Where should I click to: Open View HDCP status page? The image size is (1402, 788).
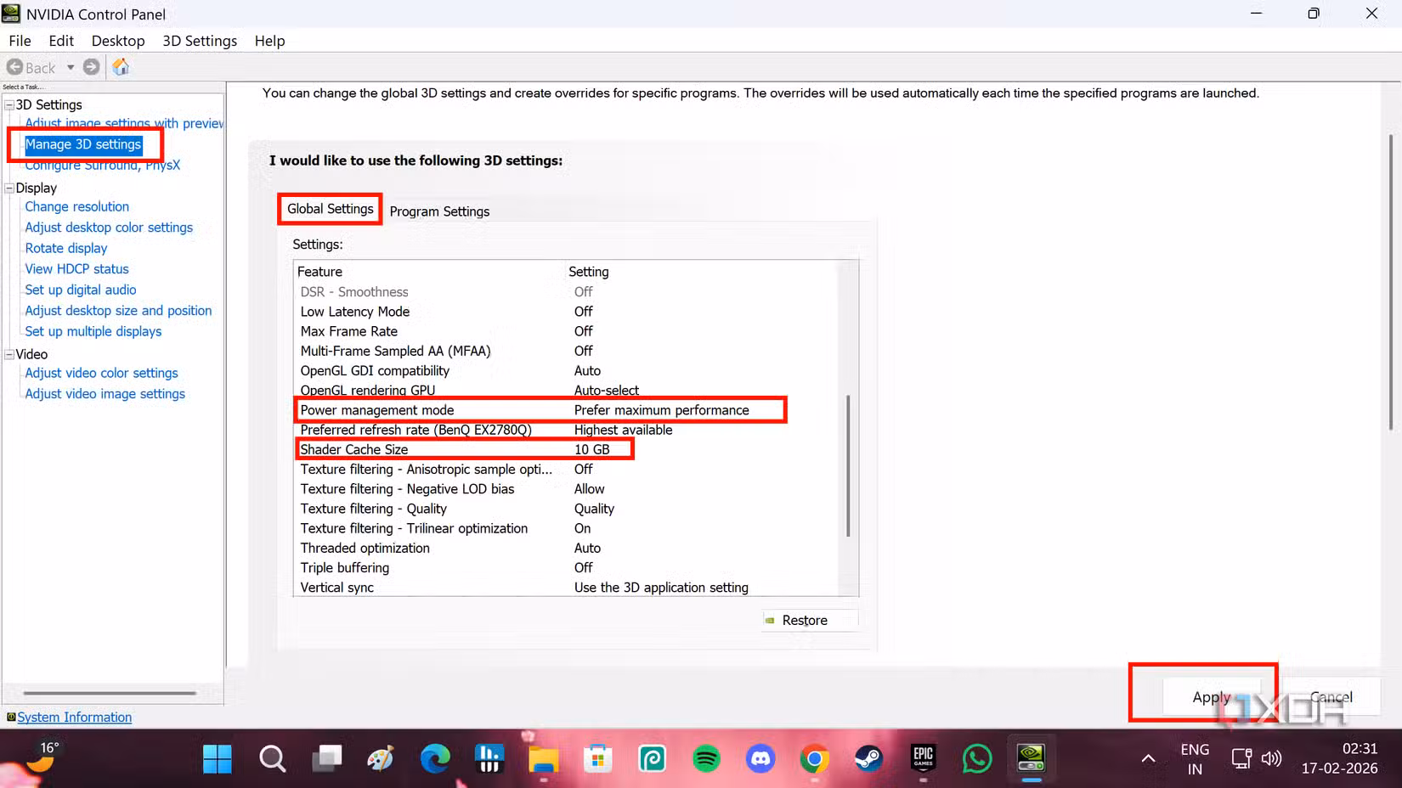coord(77,269)
